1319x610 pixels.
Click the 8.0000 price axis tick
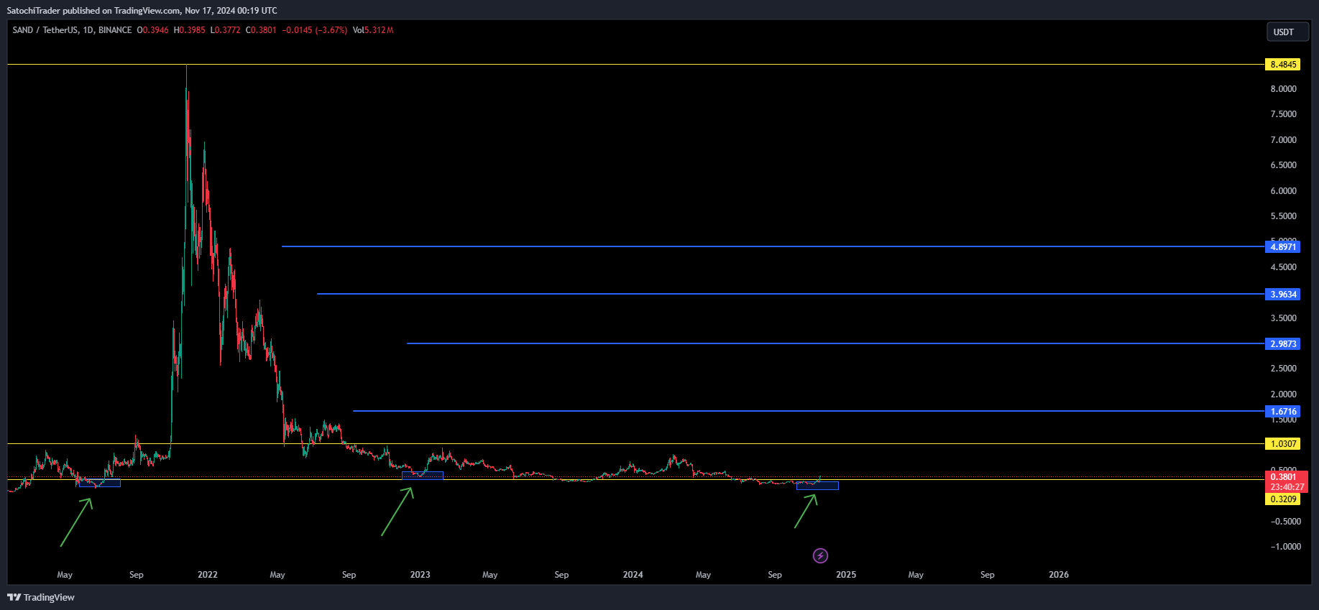[1284, 89]
